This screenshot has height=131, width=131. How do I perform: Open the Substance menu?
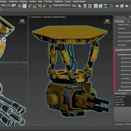[59, 2]
